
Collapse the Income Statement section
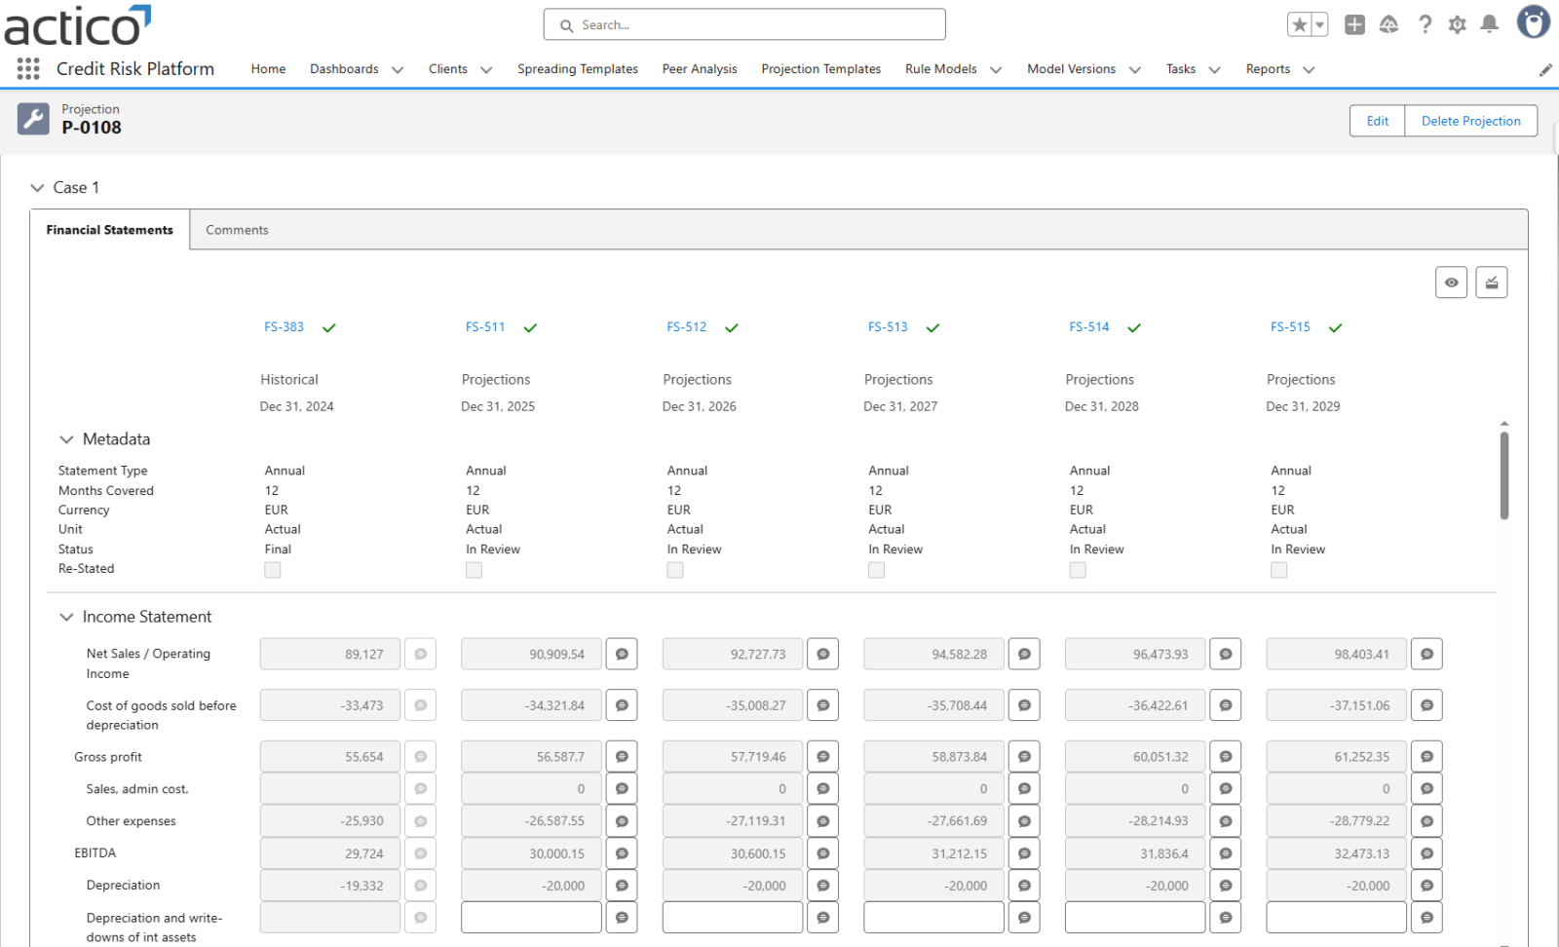(x=66, y=616)
